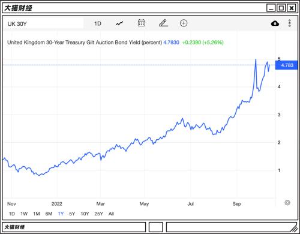Screen dimensions: 300x234
Task: Select the 1D range at bottom
Action: pyautogui.click(x=12, y=214)
